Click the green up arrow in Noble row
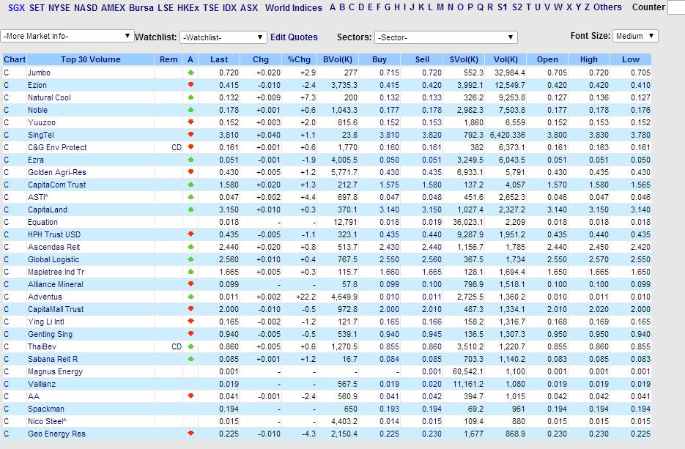The width and height of the screenshot is (685, 449). (190, 110)
